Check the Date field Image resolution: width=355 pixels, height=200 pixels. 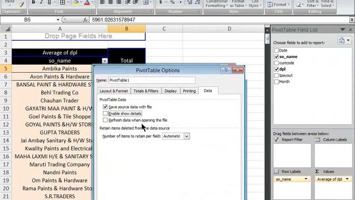(276, 51)
